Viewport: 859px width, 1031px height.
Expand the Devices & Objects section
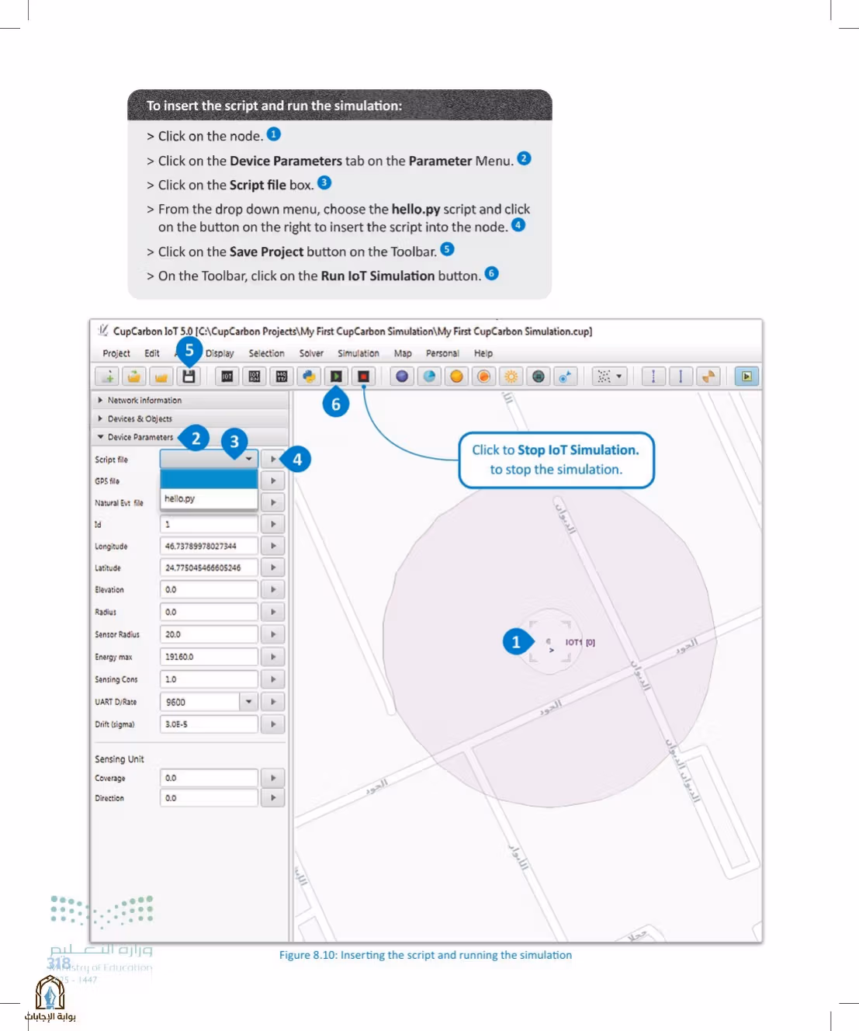[190, 418]
